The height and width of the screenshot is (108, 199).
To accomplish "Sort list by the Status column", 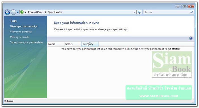I will click(73, 44).
